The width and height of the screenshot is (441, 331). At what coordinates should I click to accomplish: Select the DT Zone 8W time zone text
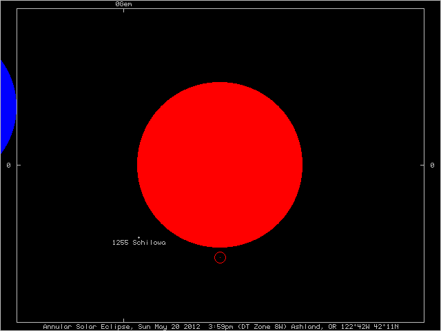pyautogui.click(x=262, y=326)
